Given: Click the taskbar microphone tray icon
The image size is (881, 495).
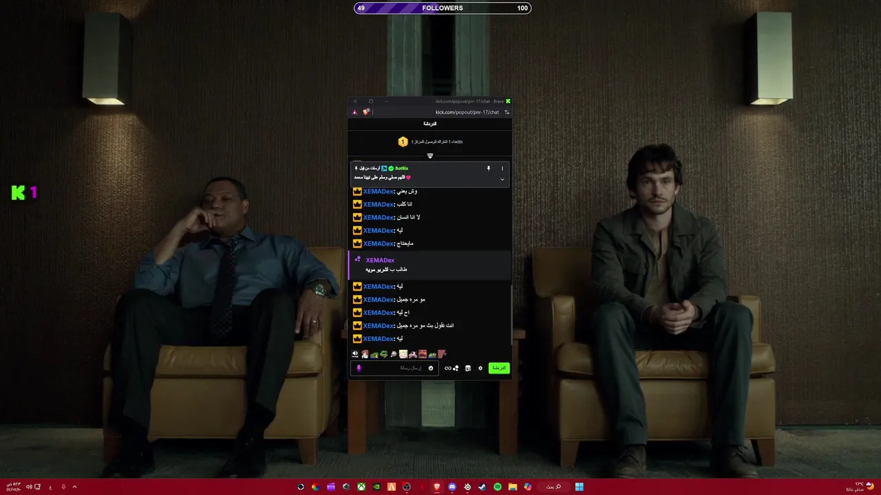Looking at the screenshot, I should 63,487.
